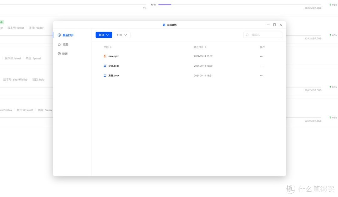Open the 新建 dropdown arrow
Viewport: 338px width, 197px height.
(108, 35)
